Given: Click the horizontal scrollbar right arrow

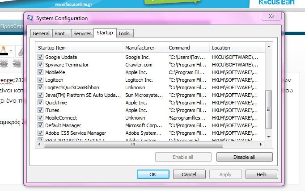Looking at the screenshot, I should [x=261, y=144].
